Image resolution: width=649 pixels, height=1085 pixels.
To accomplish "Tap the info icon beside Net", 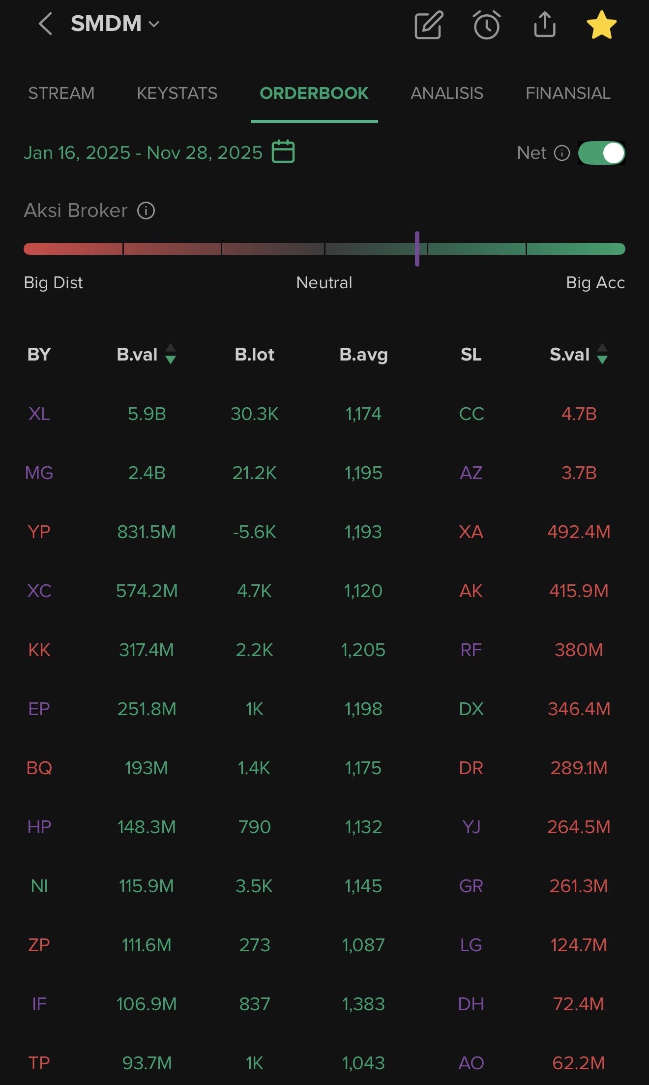I will (x=562, y=153).
